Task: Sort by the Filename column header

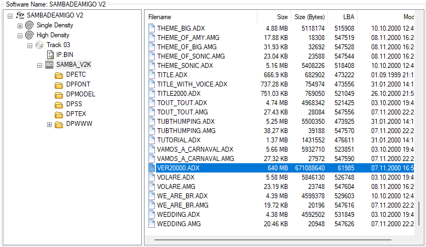Action: pyautogui.click(x=201, y=17)
